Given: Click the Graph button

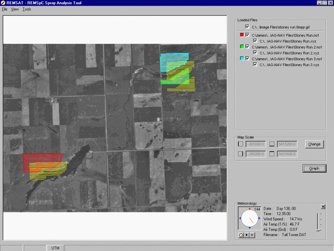Looking at the screenshot, I should [314, 169].
